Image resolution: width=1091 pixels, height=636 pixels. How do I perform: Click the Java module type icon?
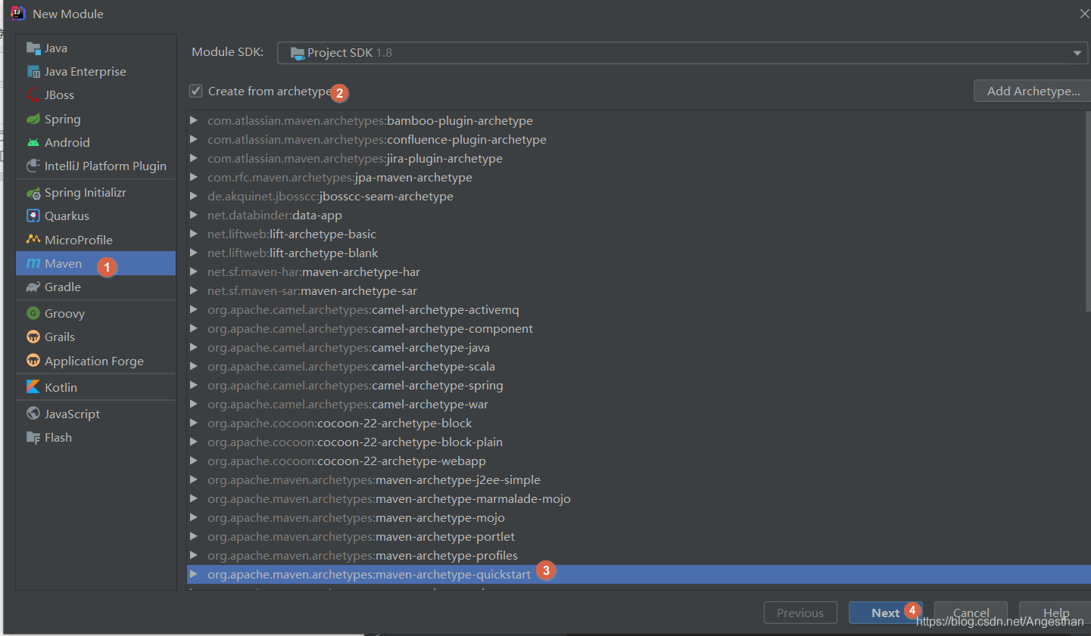click(33, 48)
